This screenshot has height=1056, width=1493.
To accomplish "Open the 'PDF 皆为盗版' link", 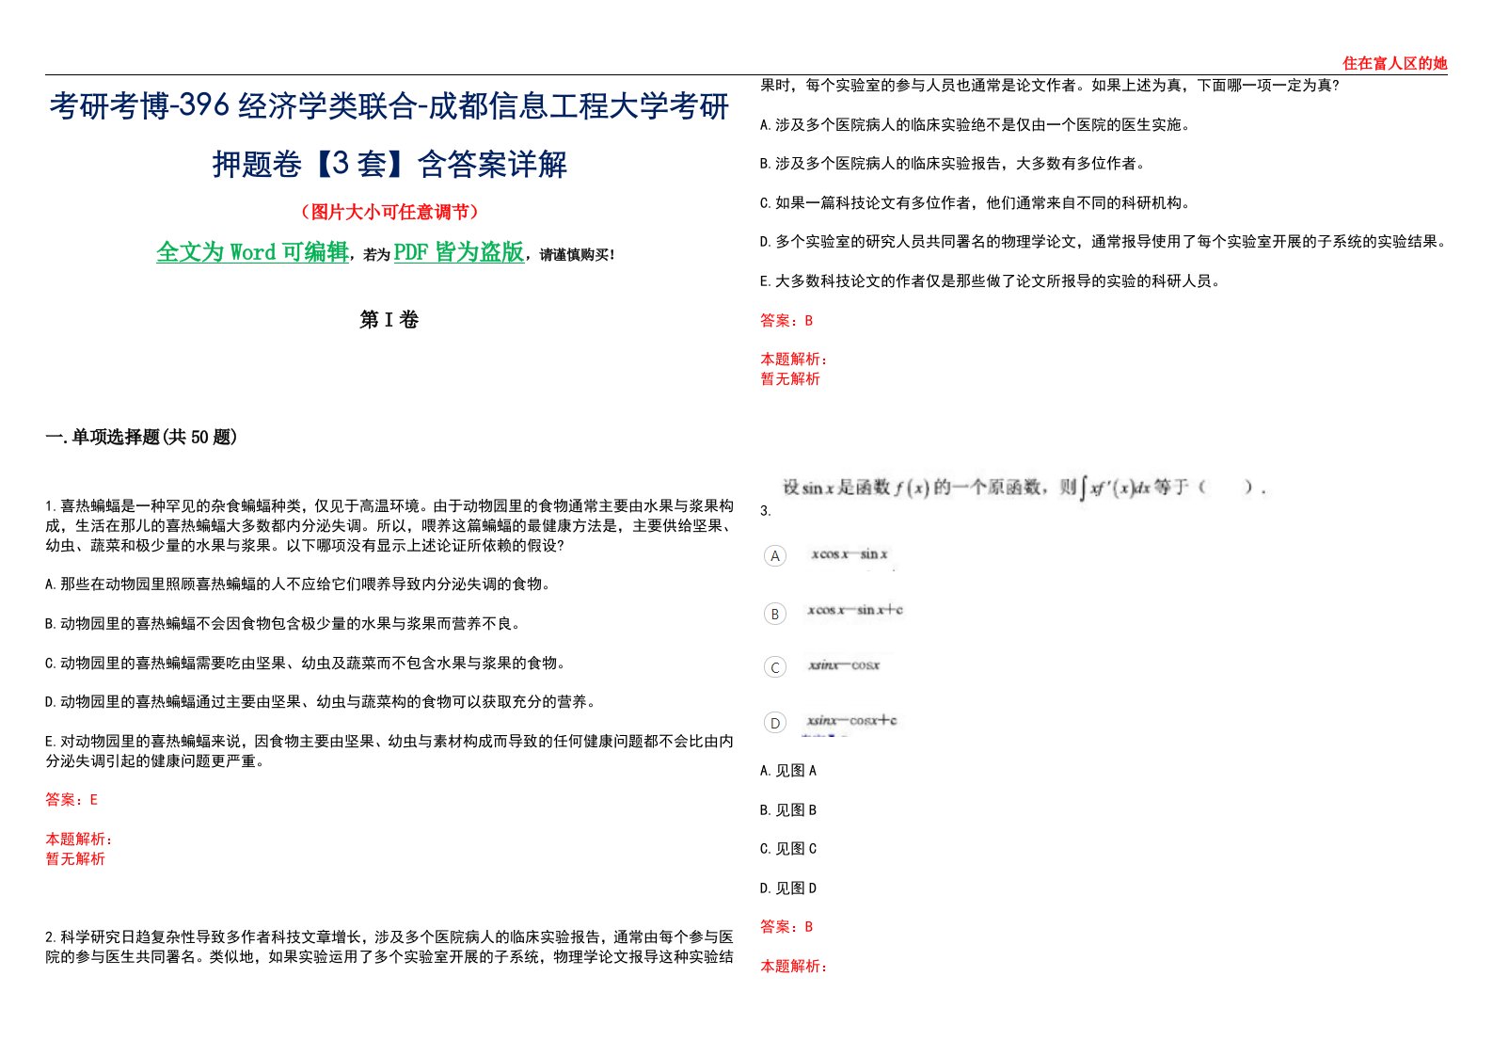I will (x=459, y=252).
